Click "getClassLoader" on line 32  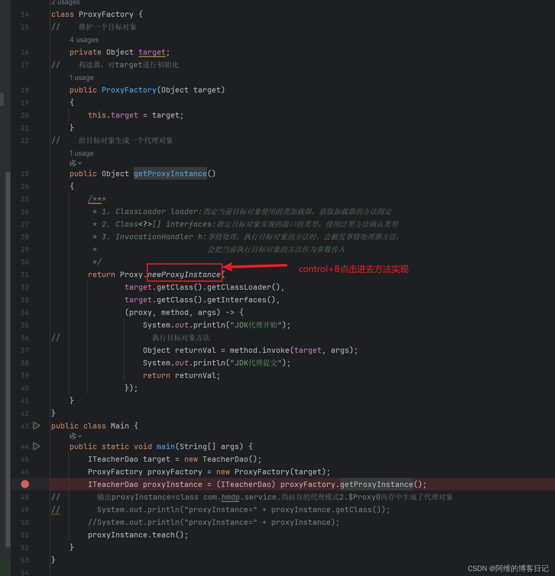click(239, 287)
